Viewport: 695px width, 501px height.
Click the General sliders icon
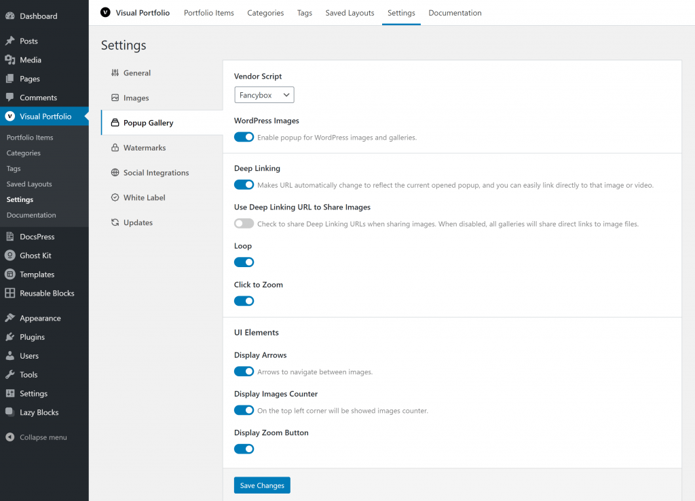(x=115, y=73)
